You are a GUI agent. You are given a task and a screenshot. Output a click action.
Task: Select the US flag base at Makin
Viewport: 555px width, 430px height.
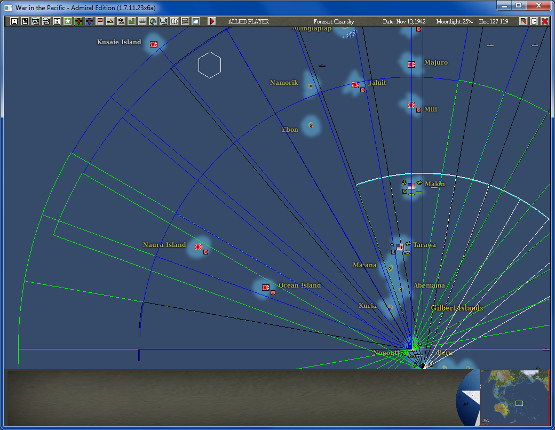coord(411,186)
